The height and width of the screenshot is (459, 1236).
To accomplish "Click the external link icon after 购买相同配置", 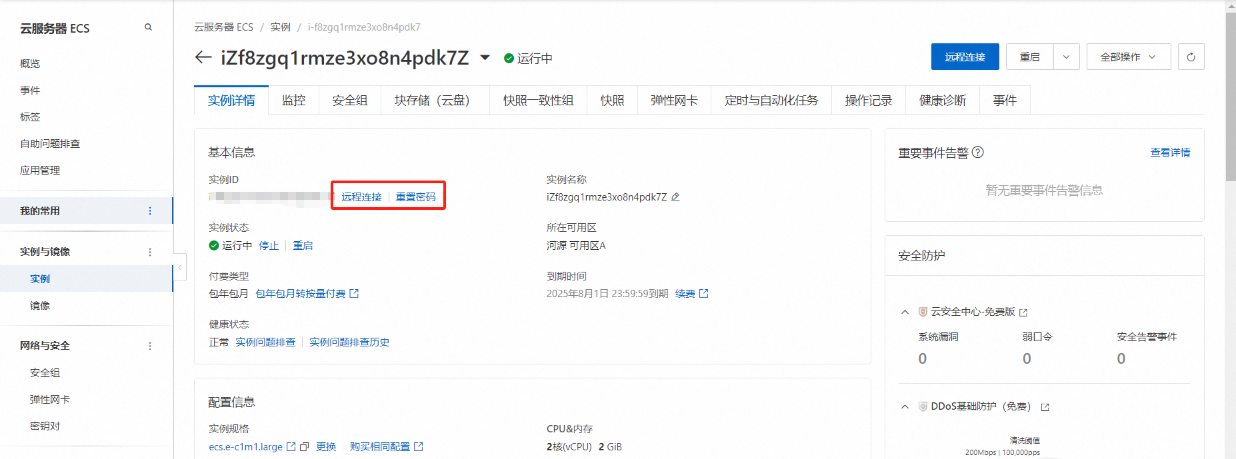I will (x=419, y=446).
